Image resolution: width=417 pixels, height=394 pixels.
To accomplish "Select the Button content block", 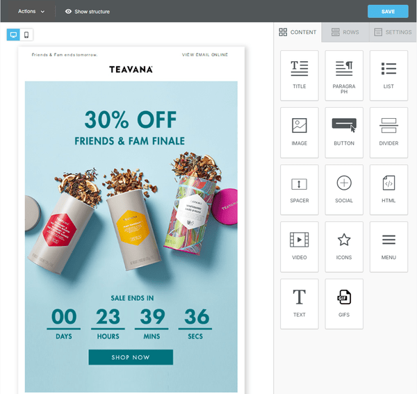I will coord(344,133).
